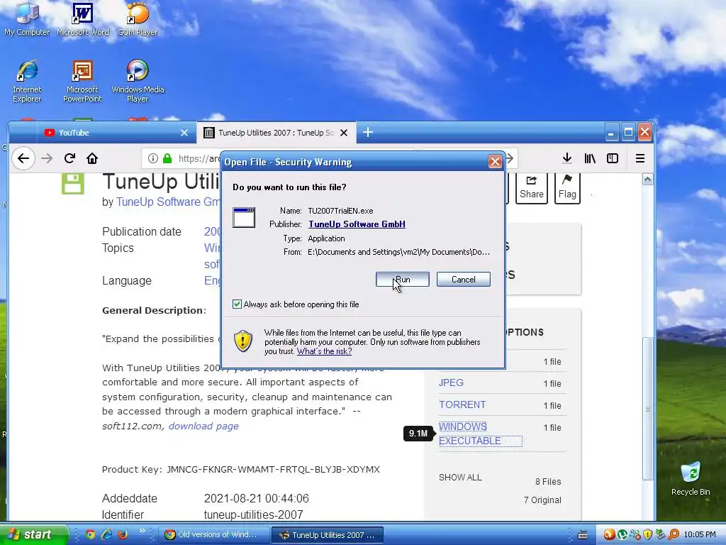726x545 pixels.
Task: Open Firefox downloads panel arrow
Action: pos(566,158)
